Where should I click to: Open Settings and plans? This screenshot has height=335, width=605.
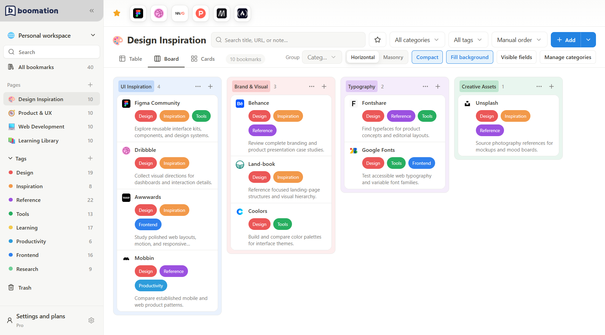41,316
